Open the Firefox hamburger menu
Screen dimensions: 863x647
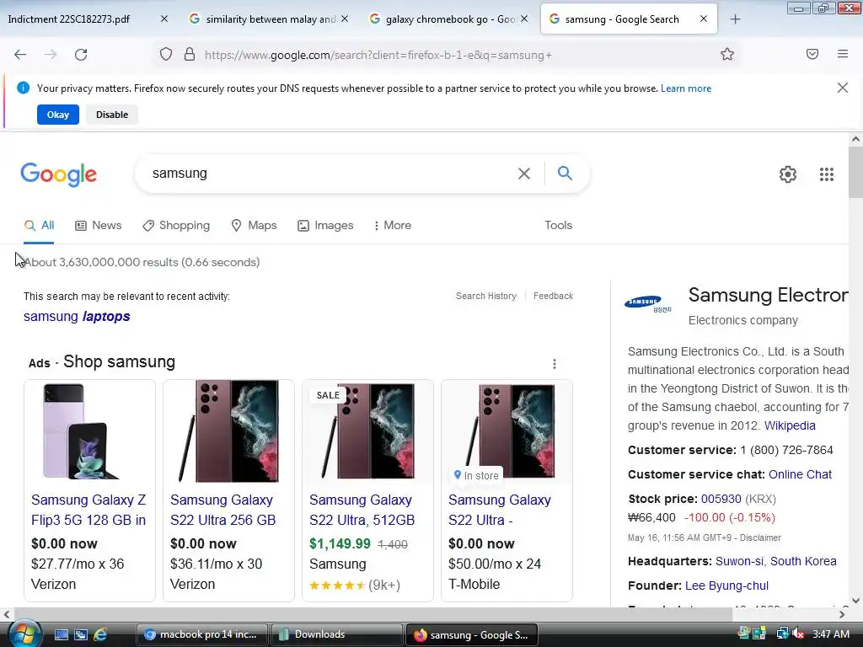tap(843, 54)
